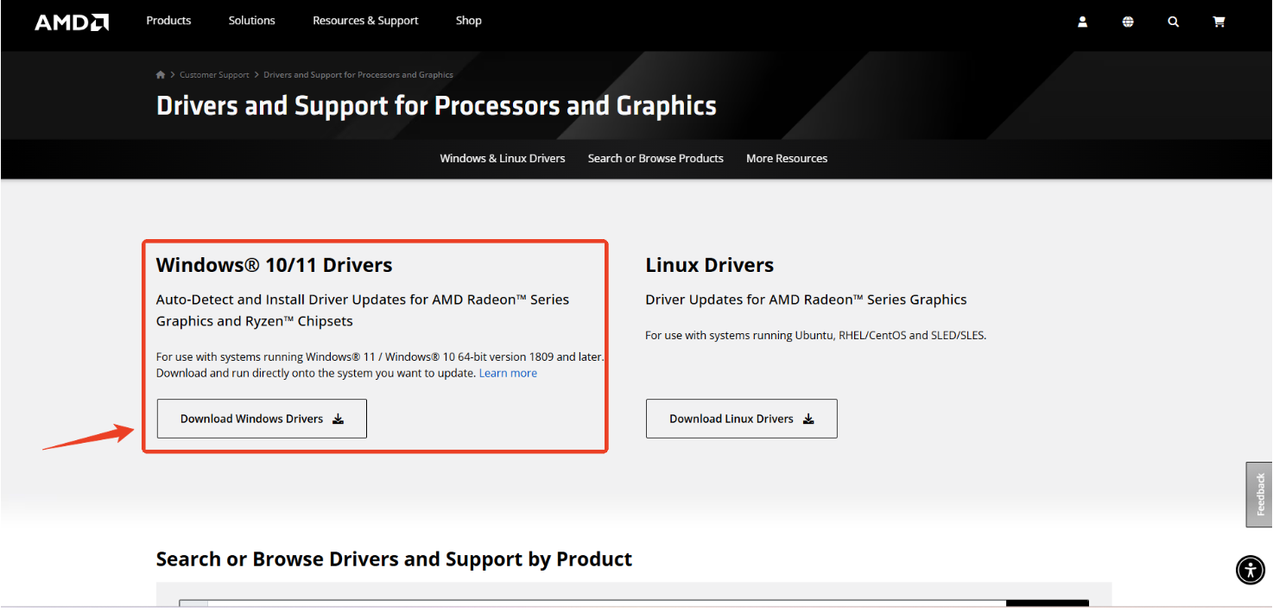
Task: Open the Learn more link
Action: (x=508, y=374)
